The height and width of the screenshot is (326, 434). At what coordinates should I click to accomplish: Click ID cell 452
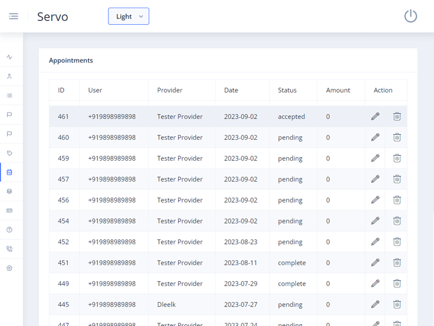coord(63,242)
